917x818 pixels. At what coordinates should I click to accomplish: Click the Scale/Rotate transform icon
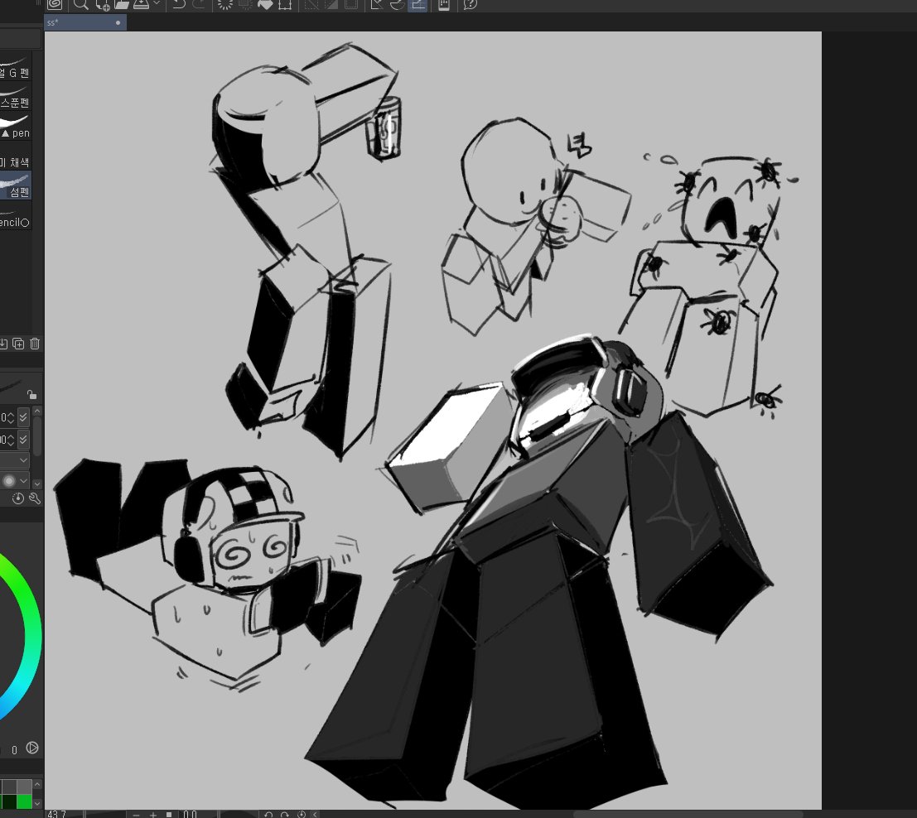coord(285,4)
